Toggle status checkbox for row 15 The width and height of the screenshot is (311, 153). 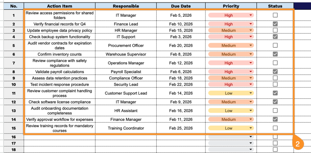point(275,128)
